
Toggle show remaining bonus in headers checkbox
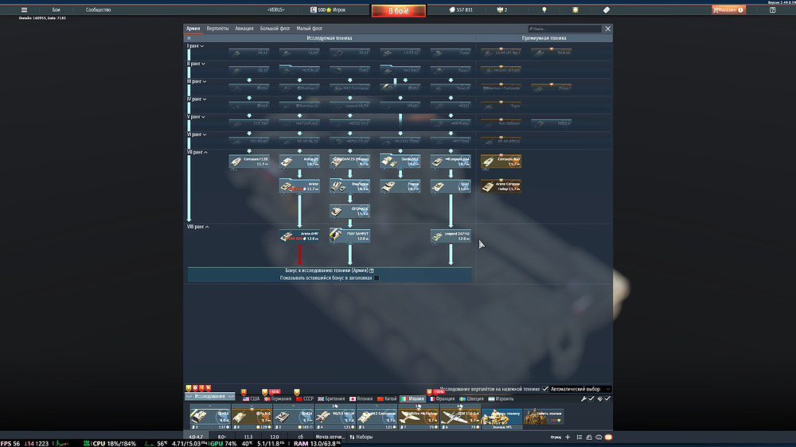pos(377,278)
